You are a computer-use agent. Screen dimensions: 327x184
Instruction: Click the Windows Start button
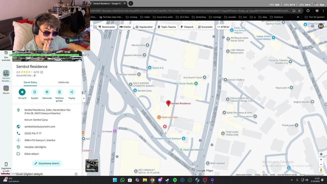click(x=115, y=180)
